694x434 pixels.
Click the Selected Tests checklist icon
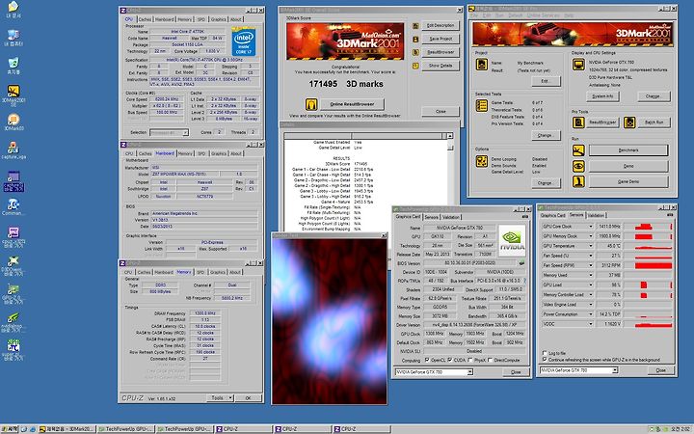(482, 105)
